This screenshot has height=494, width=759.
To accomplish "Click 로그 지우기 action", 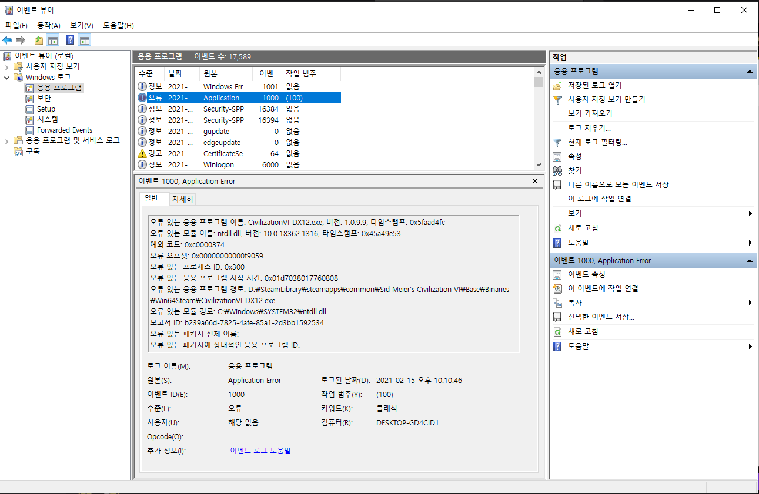I will (590, 128).
